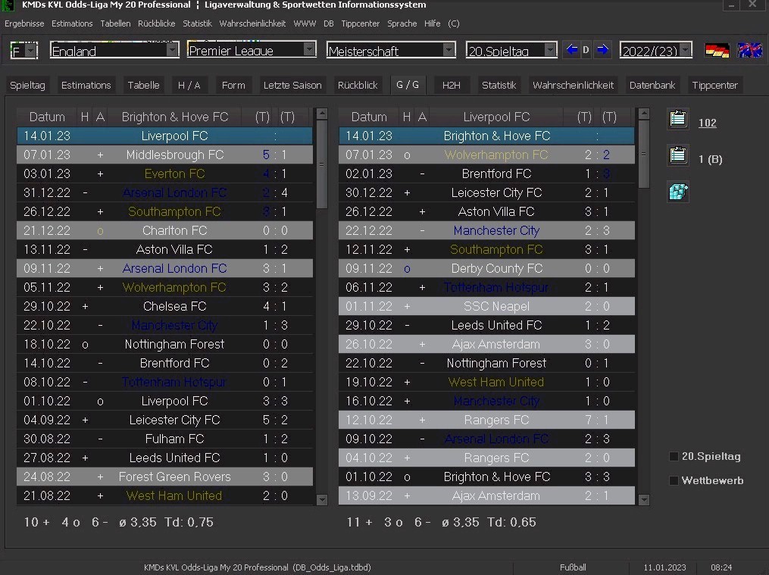Open the WWW menu
This screenshot has height=575, width=769.
pyautogui.click(x=305, y=23)
